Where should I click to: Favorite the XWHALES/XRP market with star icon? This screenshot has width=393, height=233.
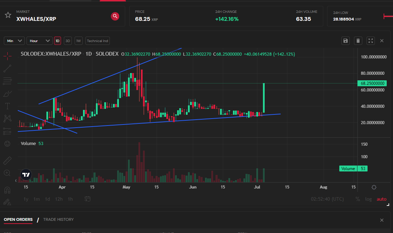tap(8, 15)
